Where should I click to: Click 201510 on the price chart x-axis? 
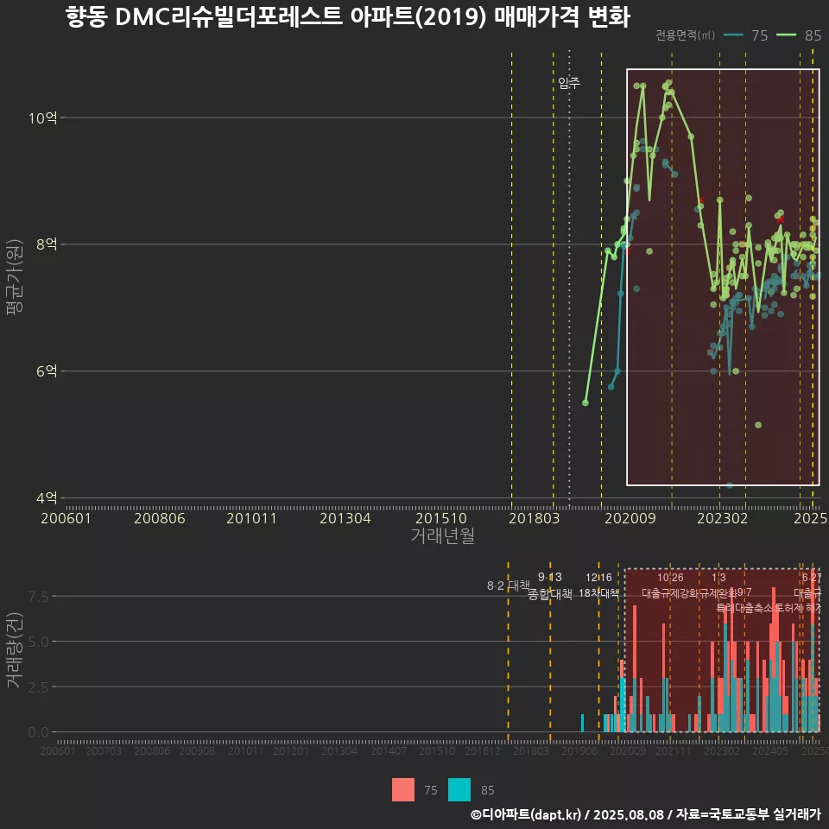(x=441, y=518)
